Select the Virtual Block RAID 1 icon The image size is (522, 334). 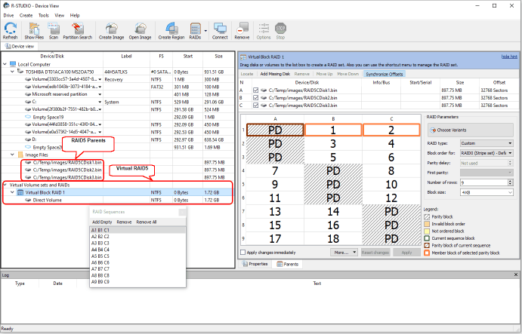point(20,192)
